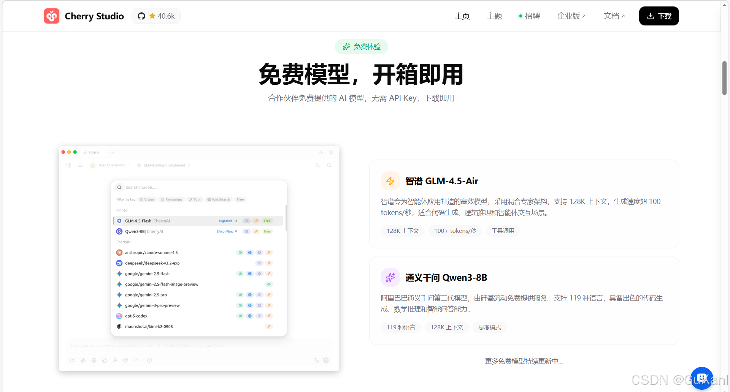Click the @ mention icon to select a model
730x392 pixels.
[126, 360]
